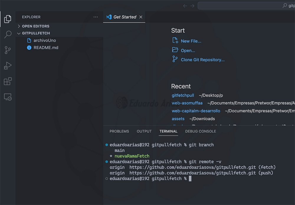Click the origin fetch URL line in terminal

click(x=192, y=167)
